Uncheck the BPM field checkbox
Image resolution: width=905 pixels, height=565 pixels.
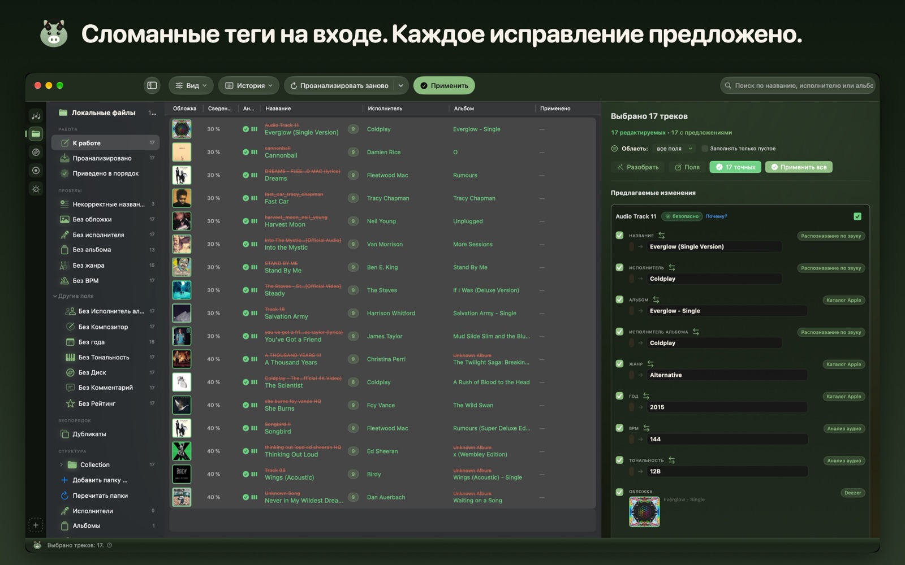[619, 428]
